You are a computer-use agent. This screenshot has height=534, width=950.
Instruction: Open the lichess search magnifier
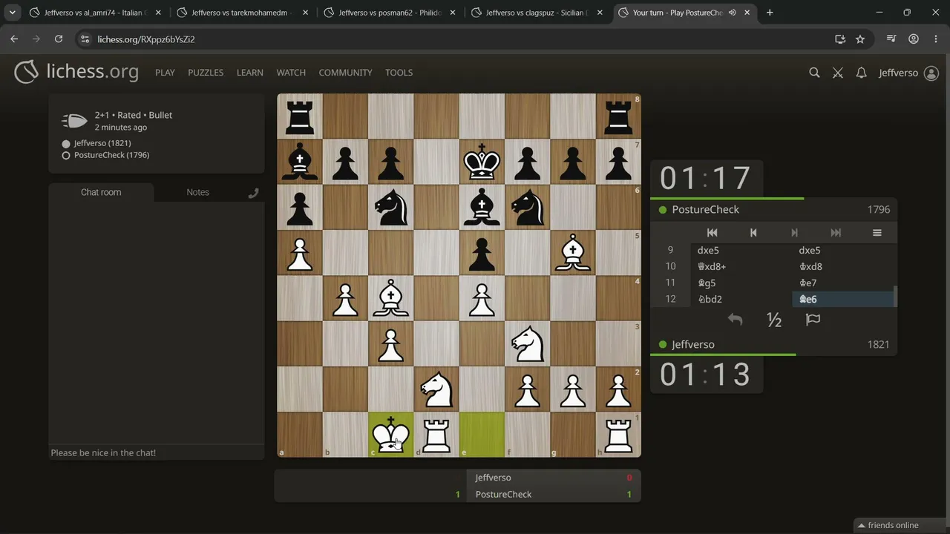(814, 73)
